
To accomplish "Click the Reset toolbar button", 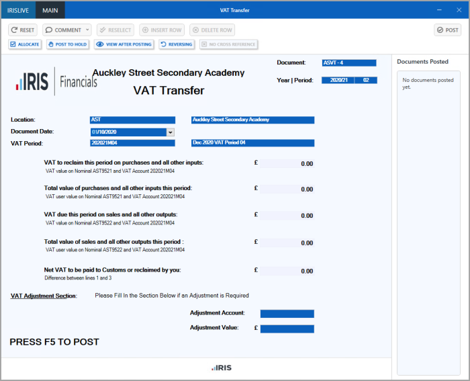I will click(23, 30).
